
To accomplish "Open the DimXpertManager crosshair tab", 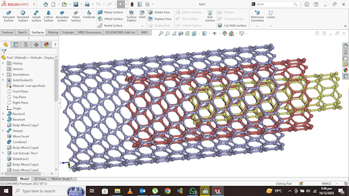I will (x=36, y=45).
